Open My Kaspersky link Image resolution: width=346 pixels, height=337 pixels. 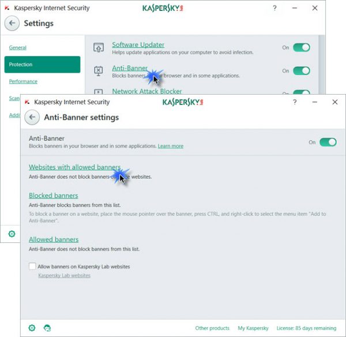click(253, 328)
